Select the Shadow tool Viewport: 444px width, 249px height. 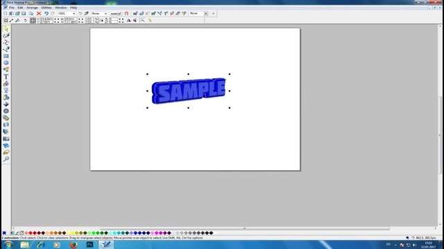click(x=6, y=98)
